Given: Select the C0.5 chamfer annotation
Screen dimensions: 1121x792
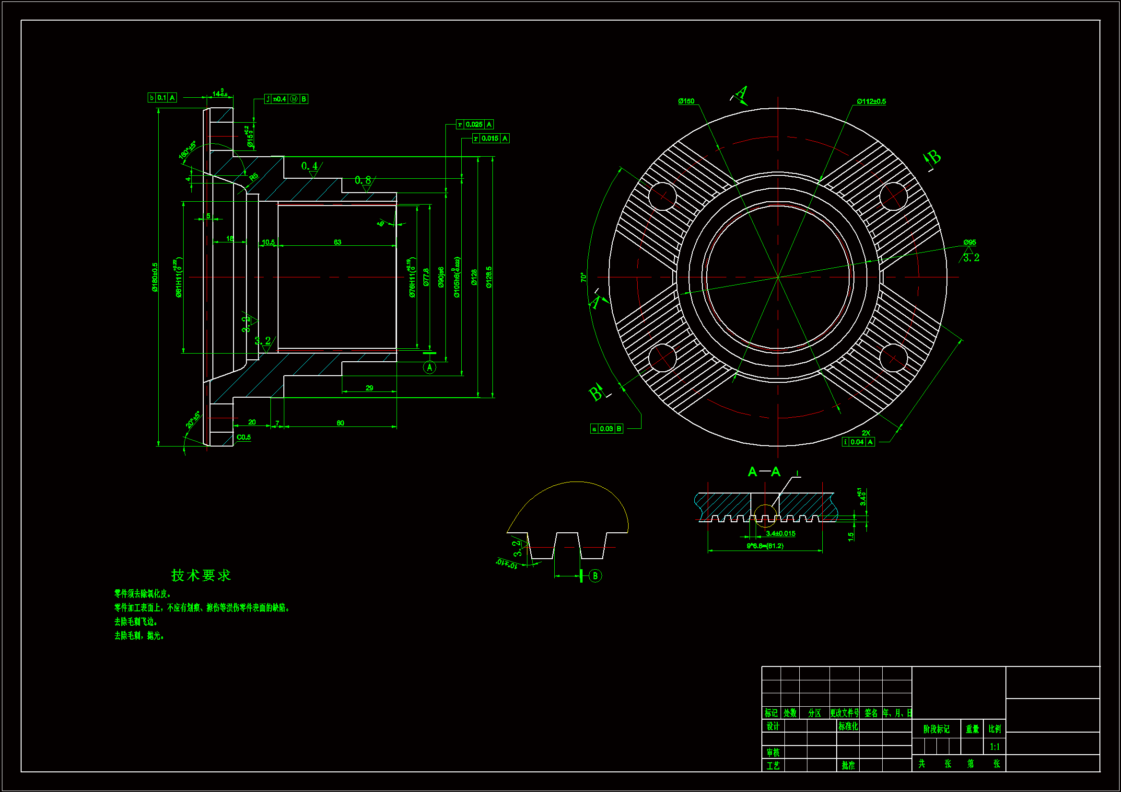Looking at the screenshot, I should tap(244, 437).
